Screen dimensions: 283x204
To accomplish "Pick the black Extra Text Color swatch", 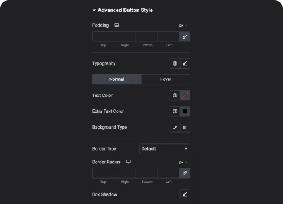I will click(x=185, y=111).
